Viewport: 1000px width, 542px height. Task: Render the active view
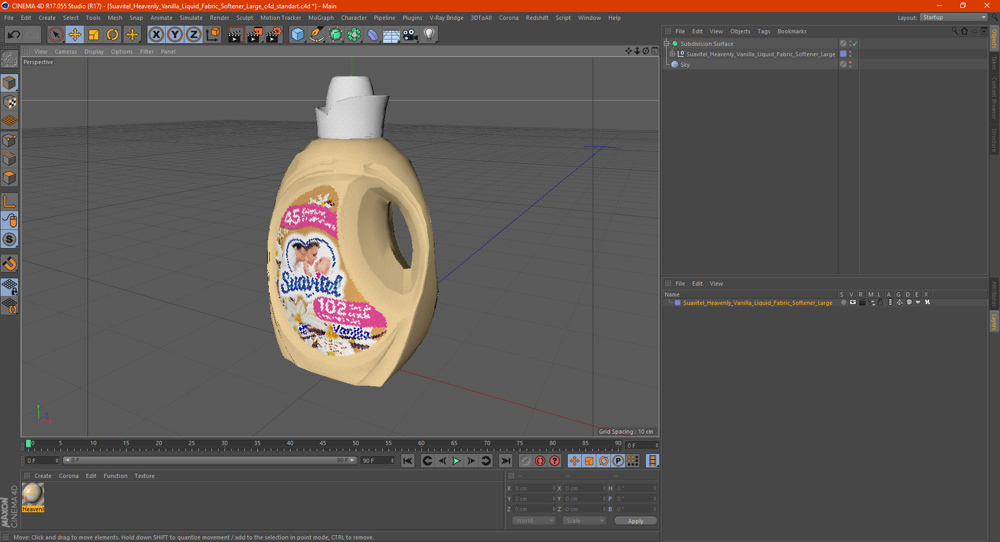[x=235, y=35]
